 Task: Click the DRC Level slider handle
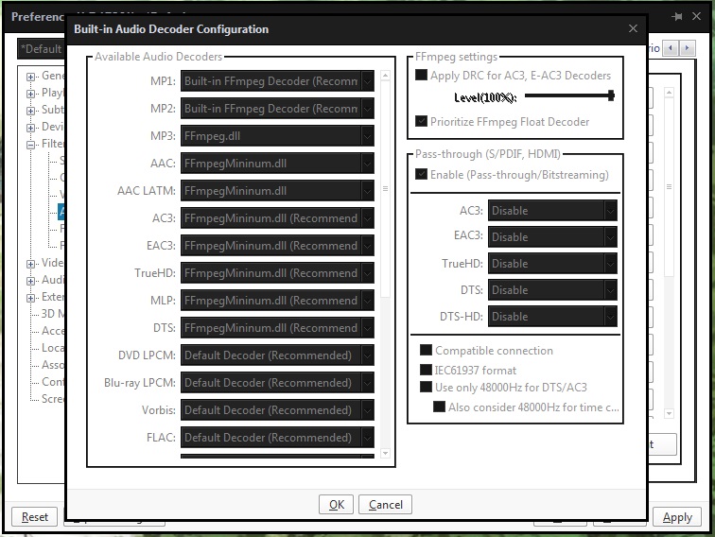pos(611,95)
